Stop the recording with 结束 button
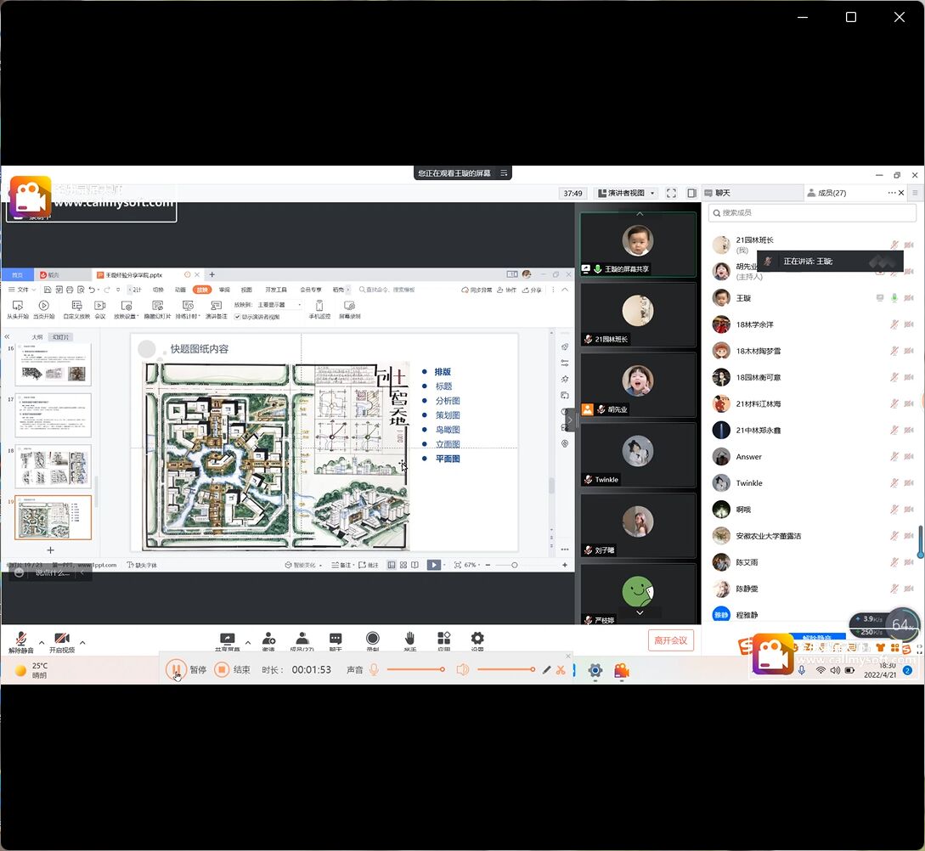 coord(222,669)
